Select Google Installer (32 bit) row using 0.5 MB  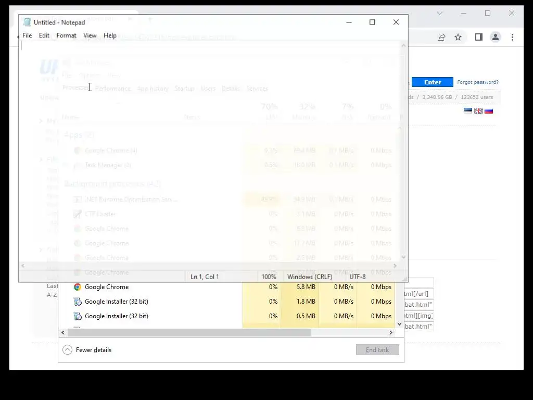(x=227, y=316)
